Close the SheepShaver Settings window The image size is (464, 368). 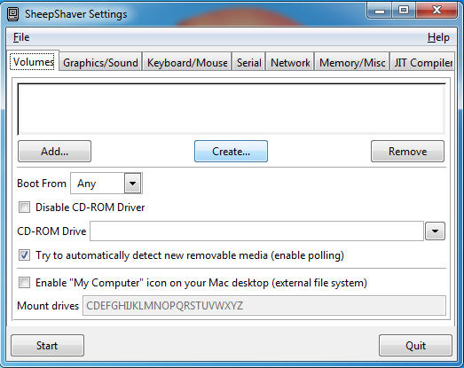(x=436, y=11)
